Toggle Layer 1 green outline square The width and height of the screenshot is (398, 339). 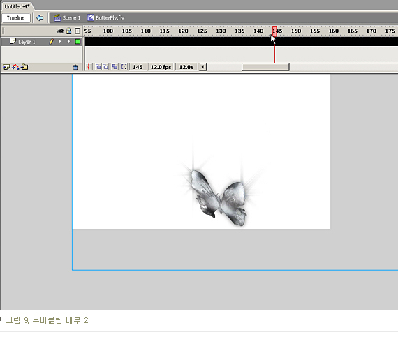78,42
